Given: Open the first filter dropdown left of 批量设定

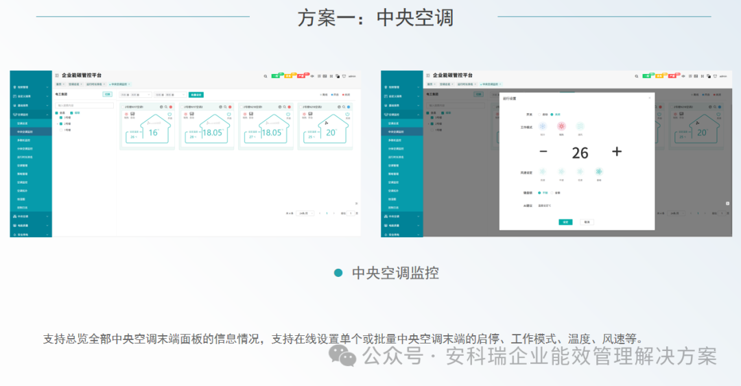Looking at the screenshot, I should coord(135,95).
